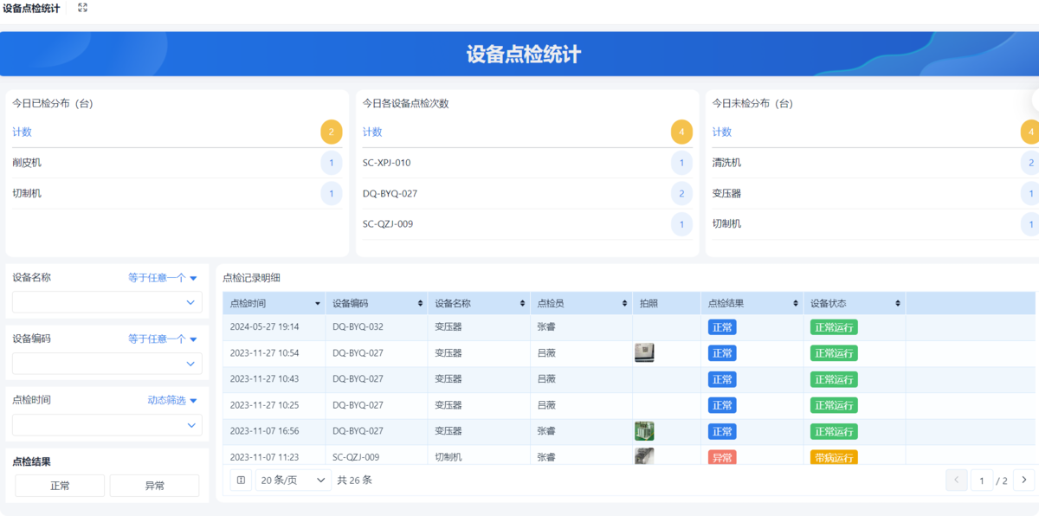This screenshot has height=516, width=1039.
Task: Open the 设备名称 selection dropdown
Action: pyautogui.click(x=107, y=302)
